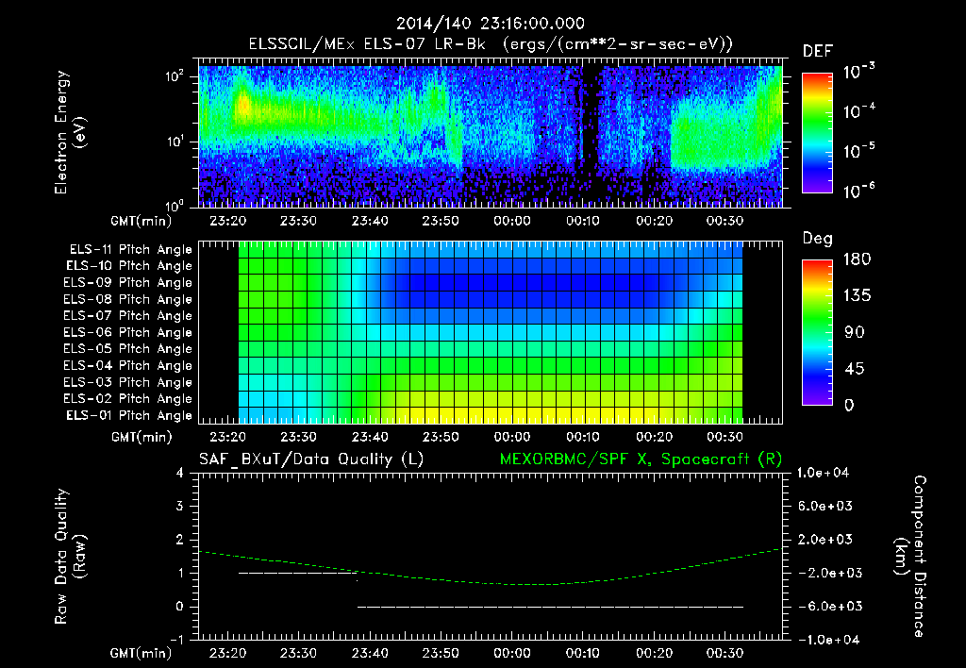Click the 135 degree scale value
This screenshot has height=668, width=966.
[857, 296]
